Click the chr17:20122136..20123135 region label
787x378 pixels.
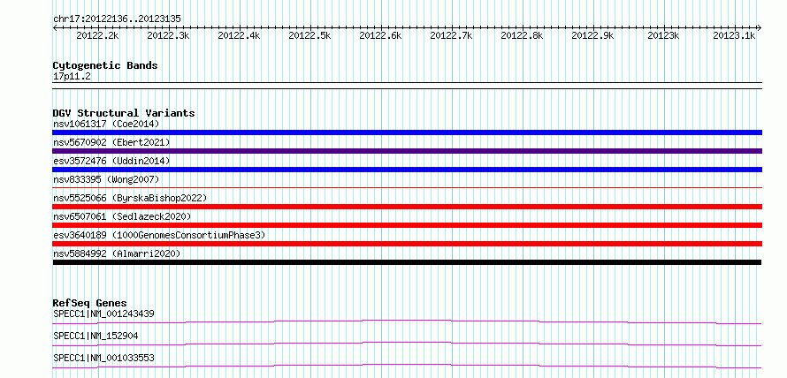[x=117, y=19]
